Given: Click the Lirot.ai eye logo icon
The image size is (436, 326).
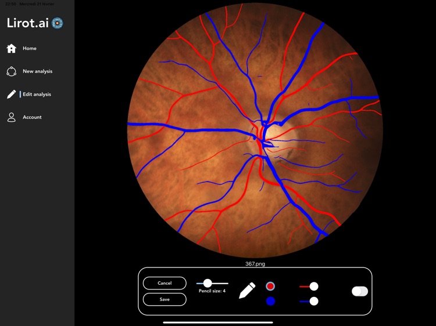Looking at the screenshot, I should [x=58, y=23].
